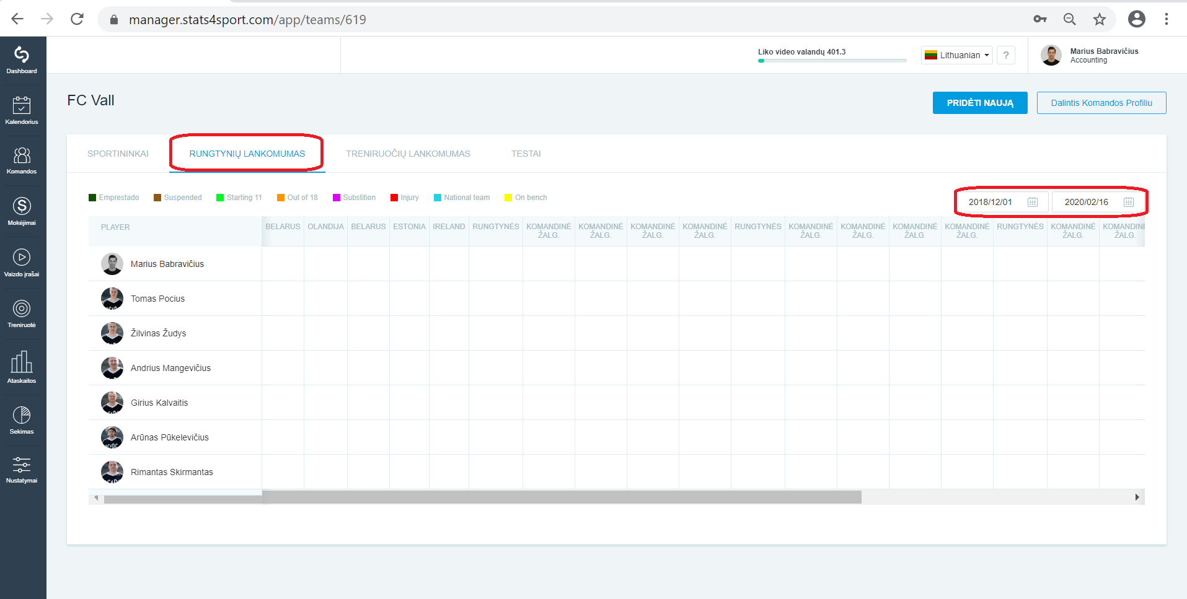Expand the Lithuanian language dropdown
The image size is (1187, 599).
coord(957,55)
